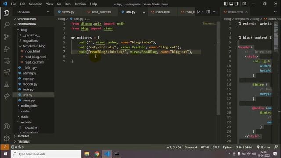
Task: Open views.py in explorer tree
Action: 29,101
